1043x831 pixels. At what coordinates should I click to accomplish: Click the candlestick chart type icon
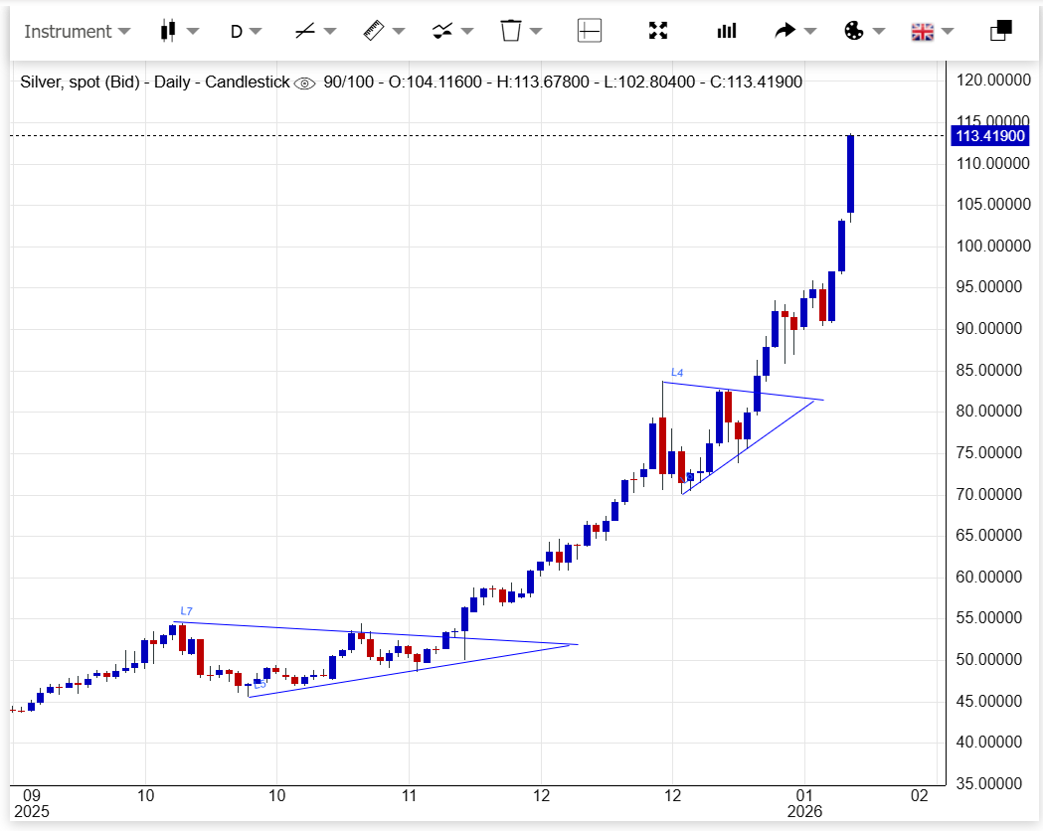point(168,31)
